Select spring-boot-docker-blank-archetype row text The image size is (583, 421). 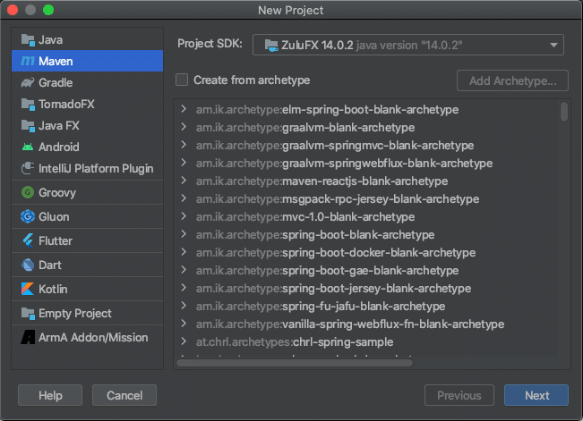[336, 252]
